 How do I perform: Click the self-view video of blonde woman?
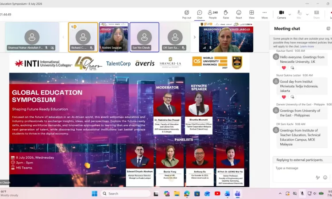226,37
